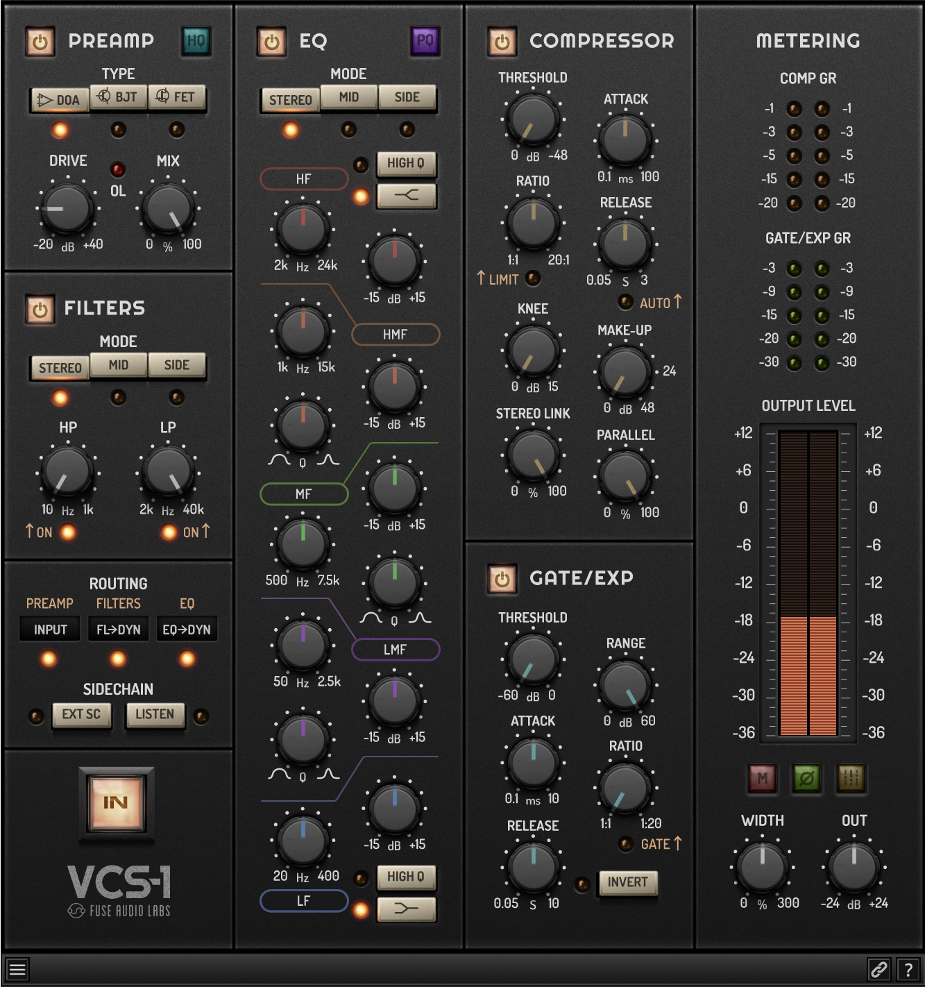Click the yellow channel meter icon
The image size is (925, 987).
click(851, 778)
